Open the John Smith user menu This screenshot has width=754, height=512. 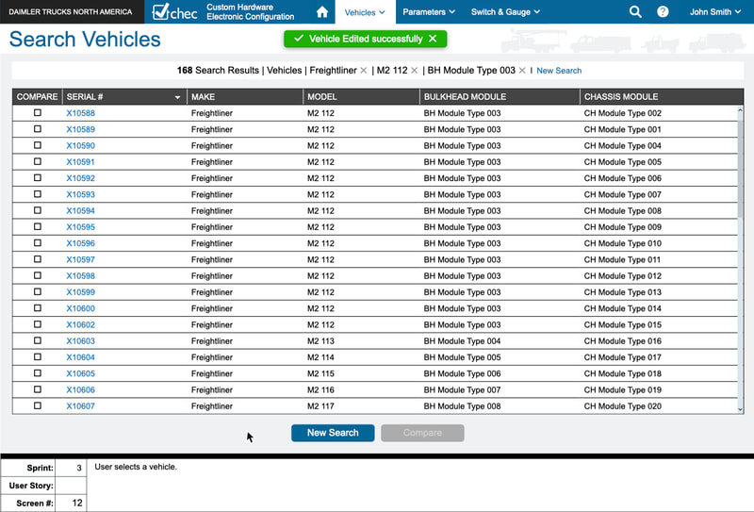tap(715, 12)
